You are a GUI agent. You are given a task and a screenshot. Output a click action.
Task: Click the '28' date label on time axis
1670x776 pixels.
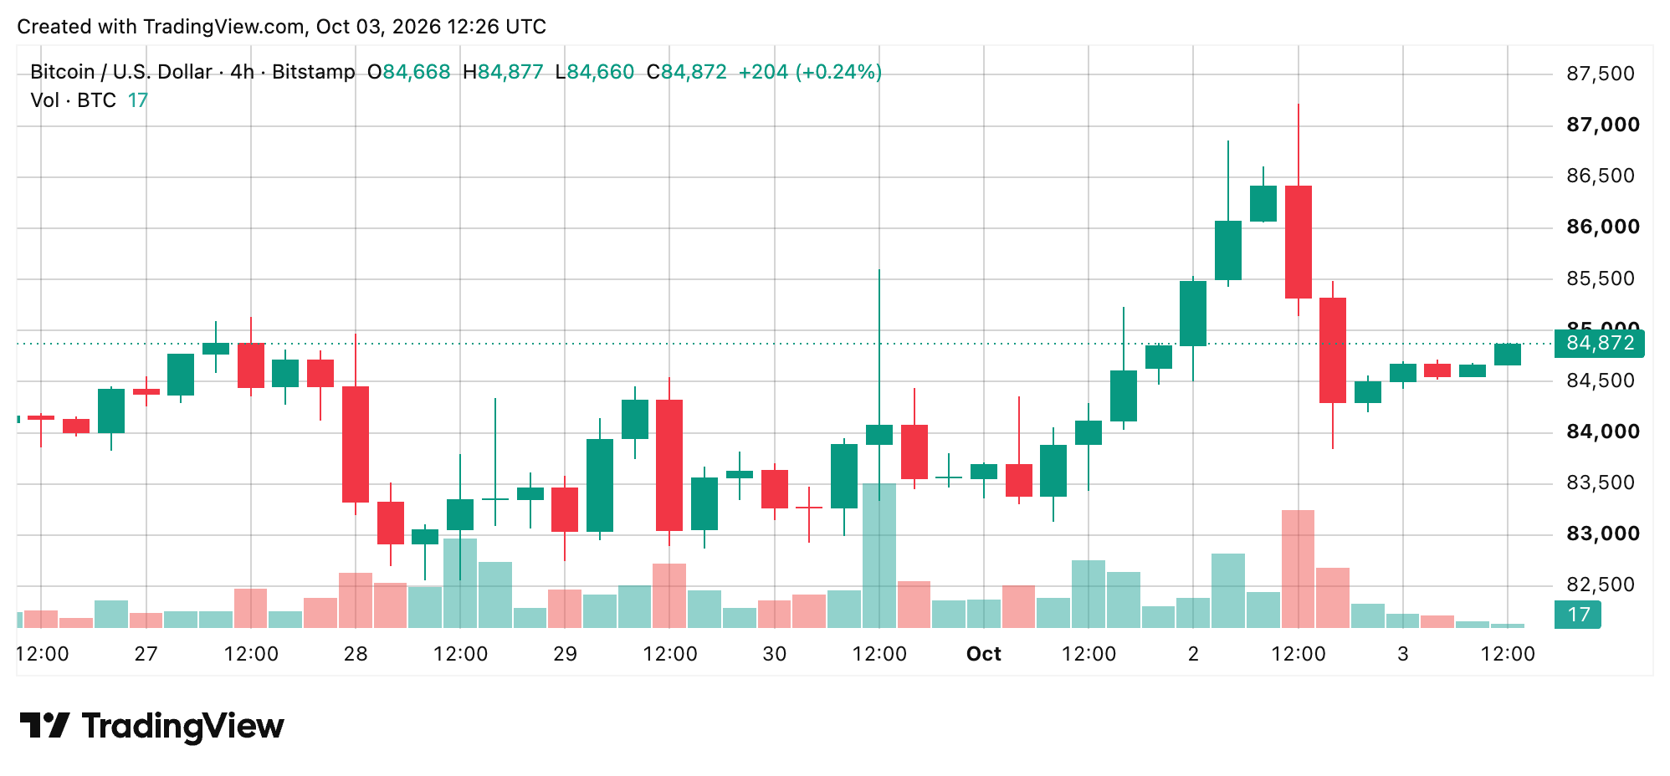356,654
